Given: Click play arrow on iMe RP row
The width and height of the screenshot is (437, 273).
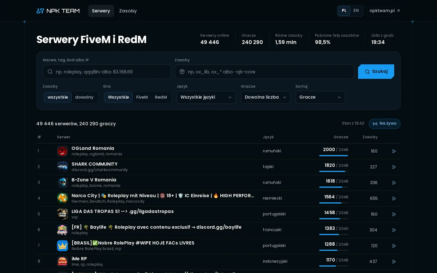Looking at the screenshot, I should tap(394, 261).
